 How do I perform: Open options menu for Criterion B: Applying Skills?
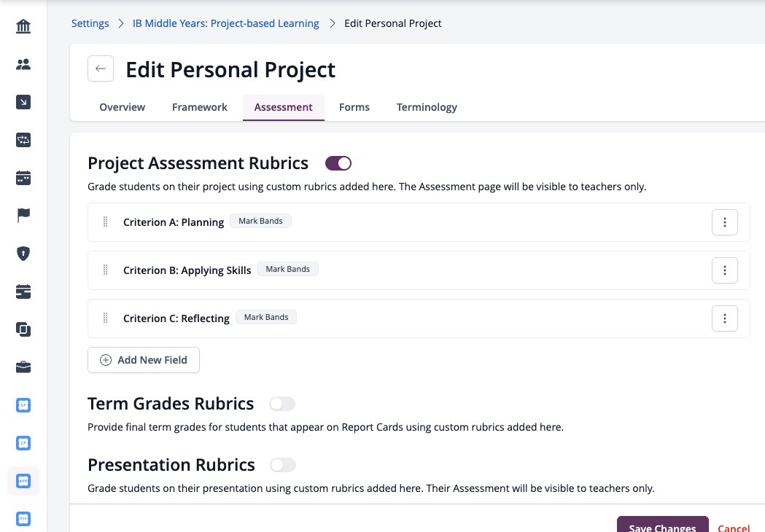pos(724,270)
